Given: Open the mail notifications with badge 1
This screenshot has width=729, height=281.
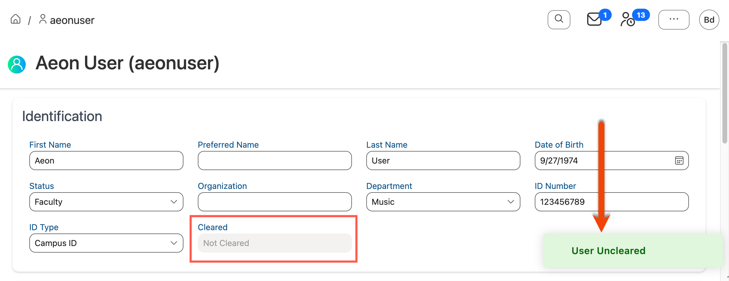Looking at the screenshot, I should pos(594,20).
